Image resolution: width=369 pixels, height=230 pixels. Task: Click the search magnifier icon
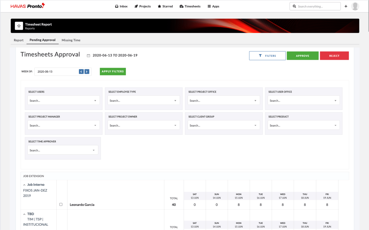point(294,6)
